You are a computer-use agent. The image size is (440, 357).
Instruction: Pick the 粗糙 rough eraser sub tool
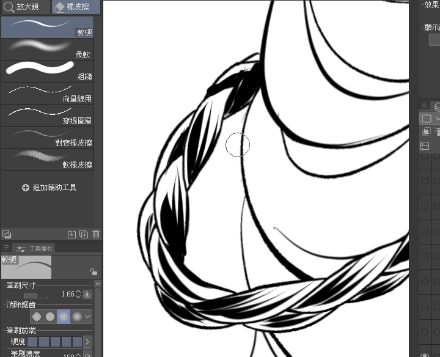point(47,71)
